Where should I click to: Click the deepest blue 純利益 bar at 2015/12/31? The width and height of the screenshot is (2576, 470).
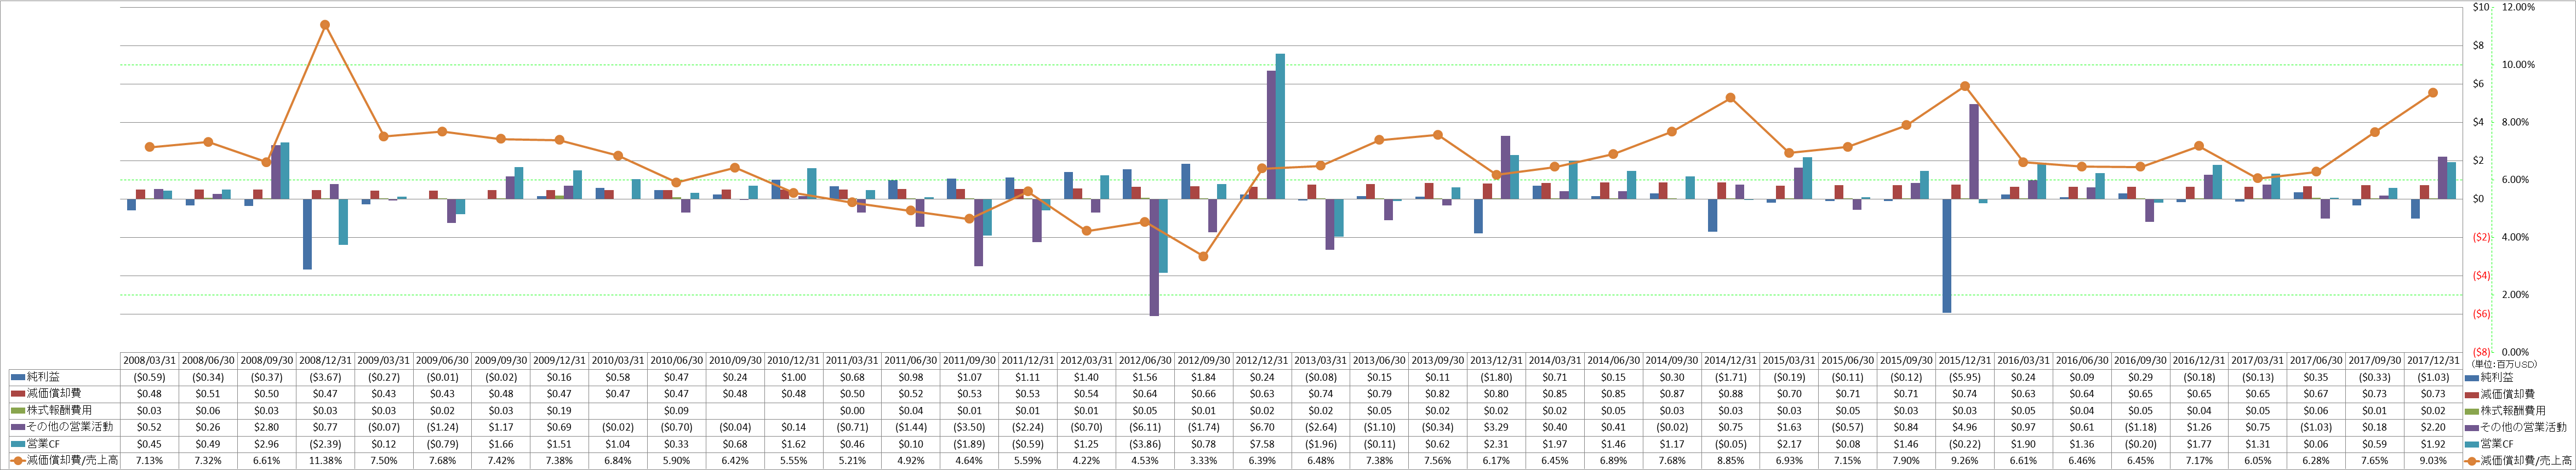[x=1947, y=256]
